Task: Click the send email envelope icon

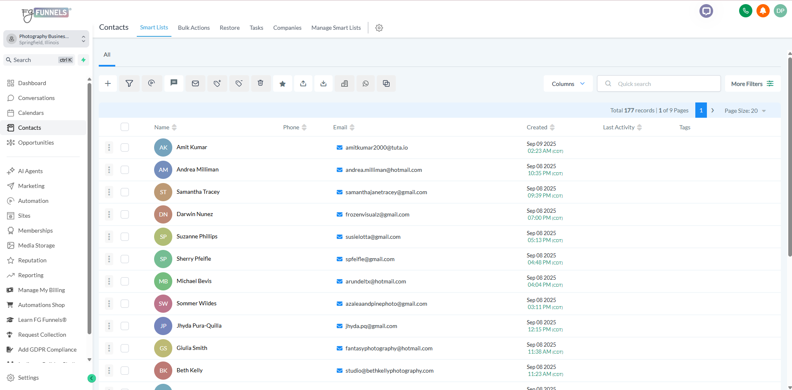Action: coord(195,83)
